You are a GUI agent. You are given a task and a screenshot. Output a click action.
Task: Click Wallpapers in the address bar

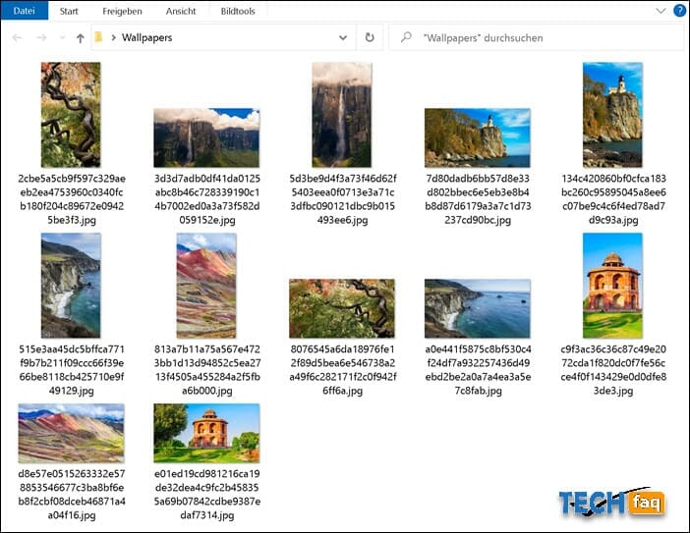coord(147,37)
